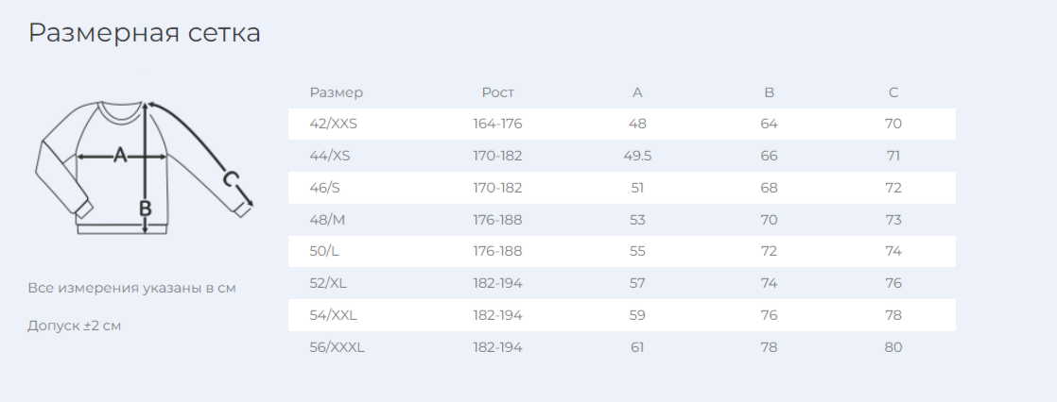The height and width of the screenshot is (402, 1057).
Task: Click the C sleeve label on diagram
Action: pos(231,180)
